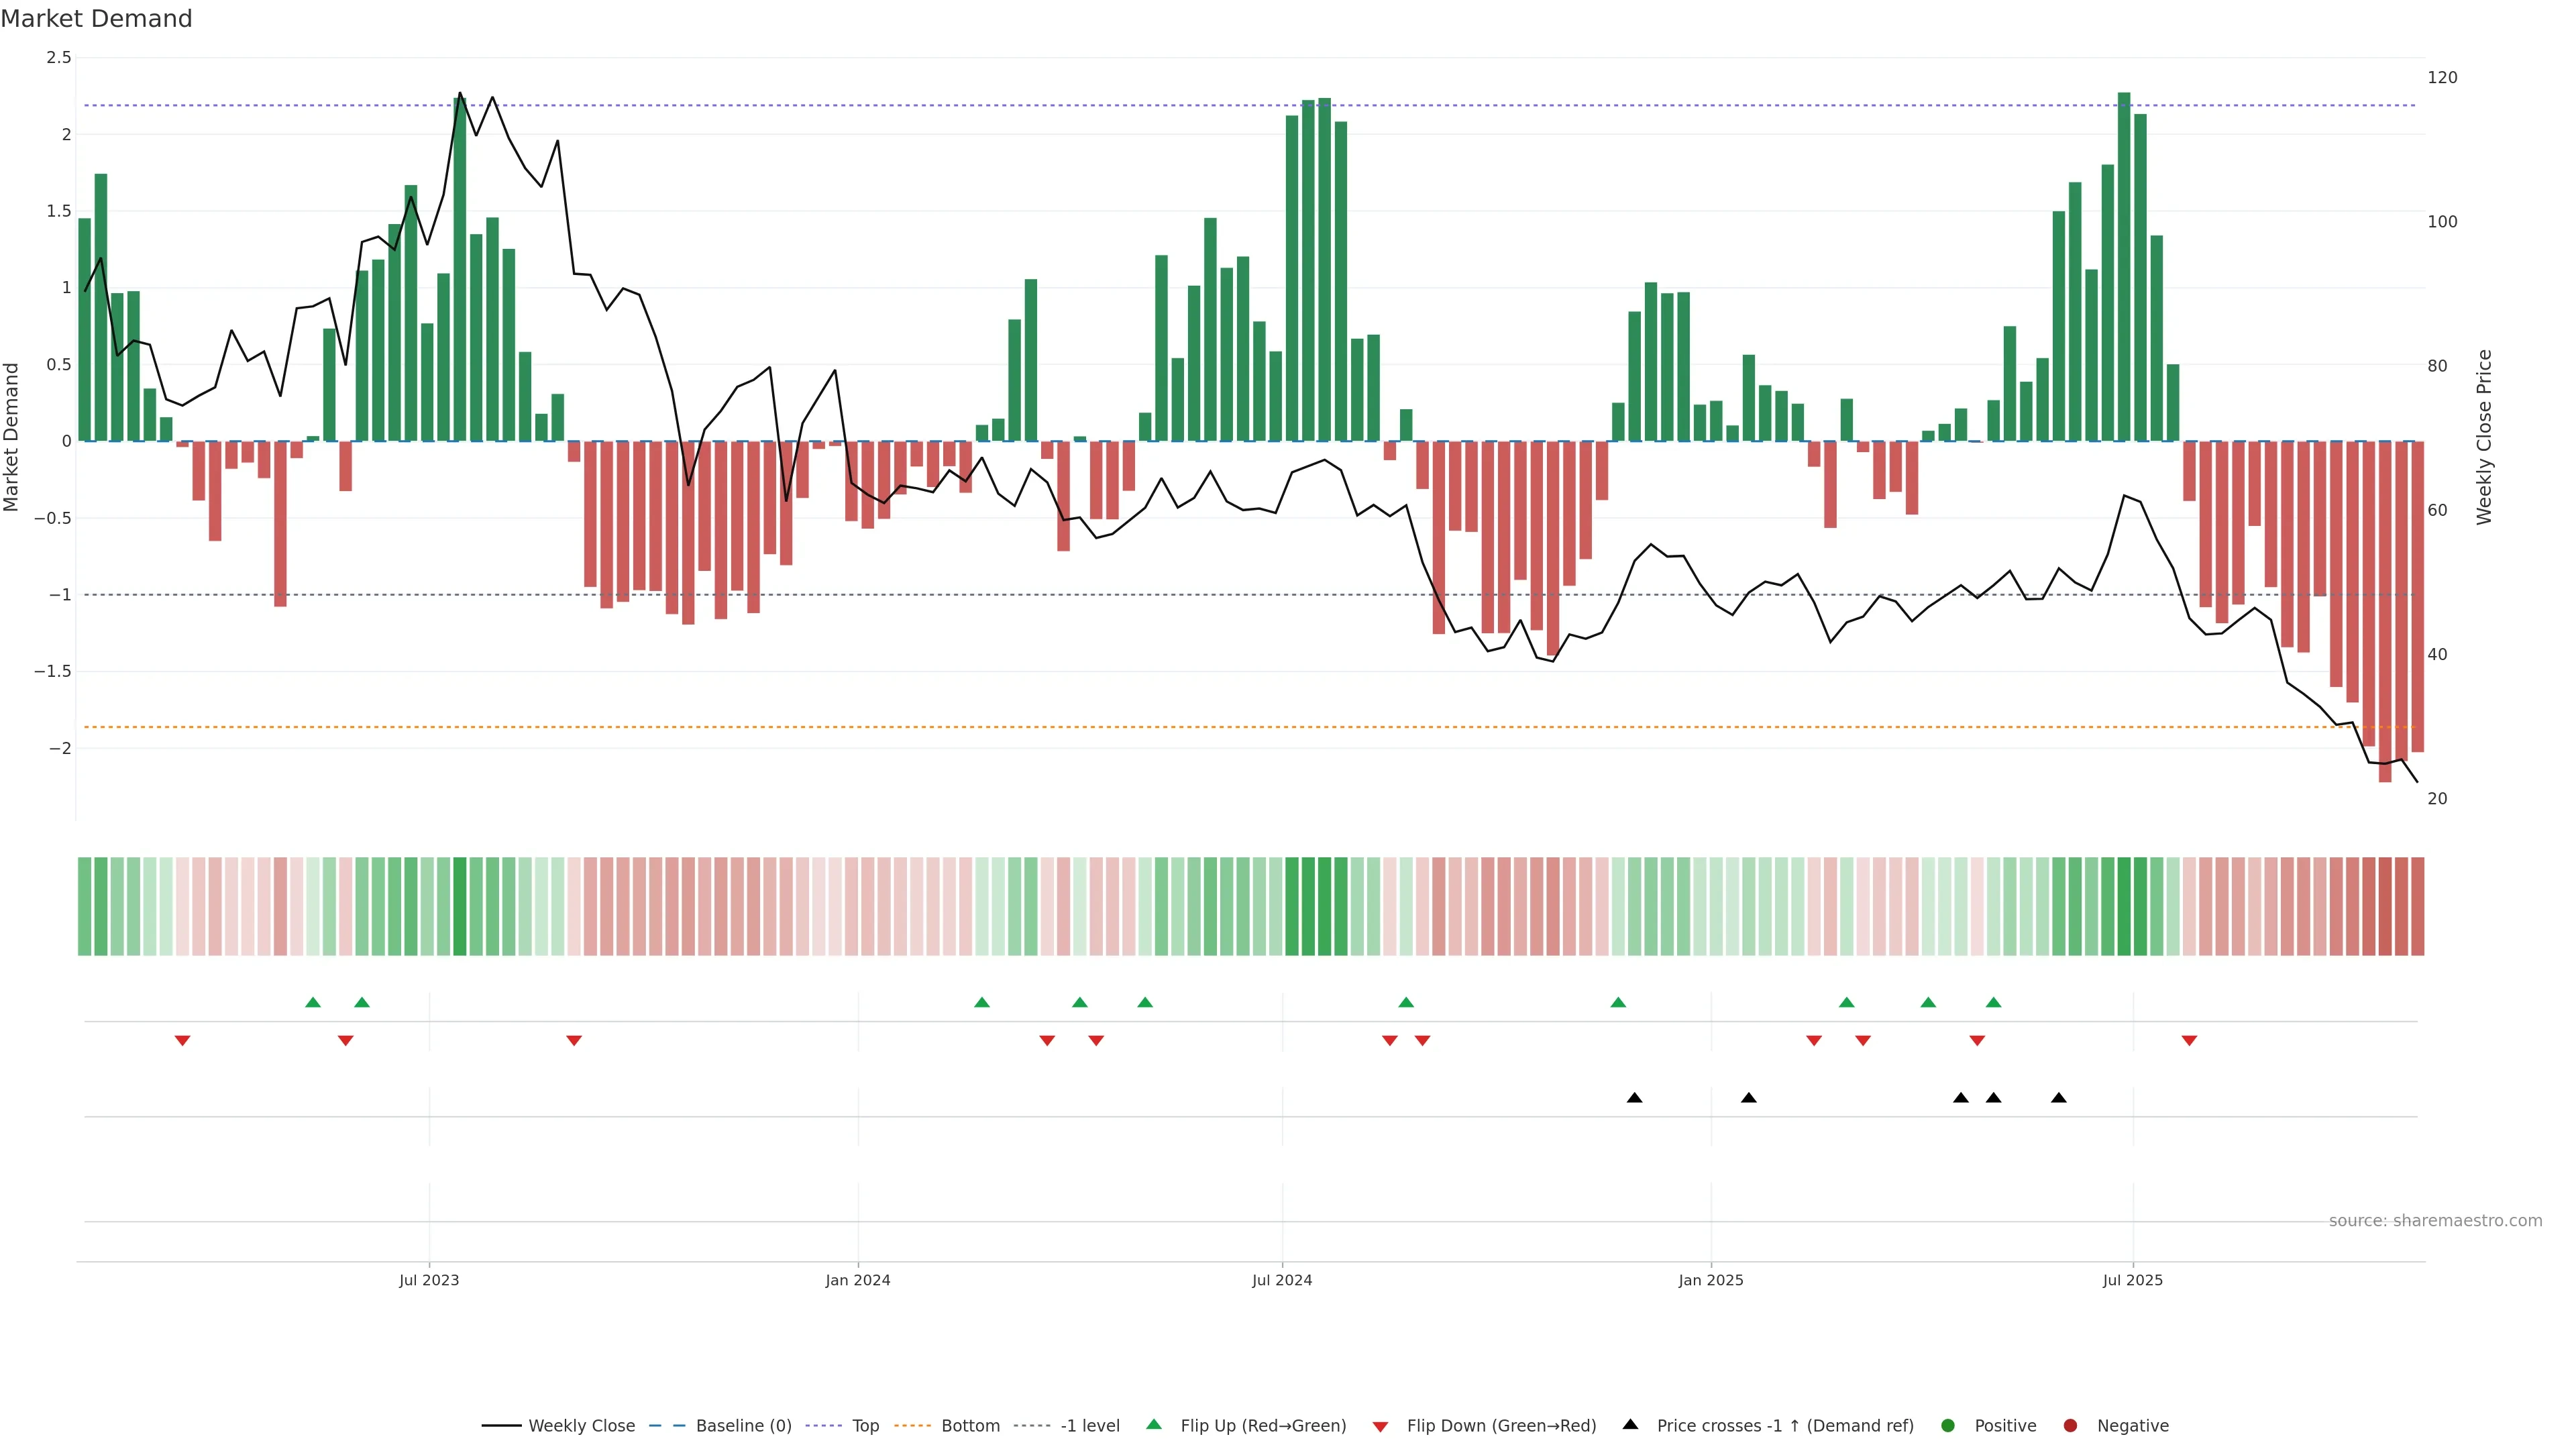
Task: Click the green Flip Up legend triangle
Action: [1154, 1424]
